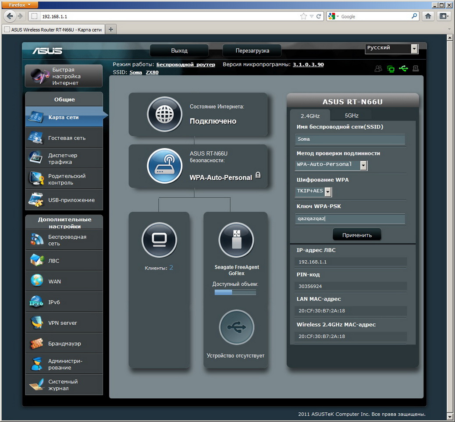Image resolution: width=455 pixels, height=422 pixels.
Task: Open the Firefox home page button
Action: tap(428, 16)
